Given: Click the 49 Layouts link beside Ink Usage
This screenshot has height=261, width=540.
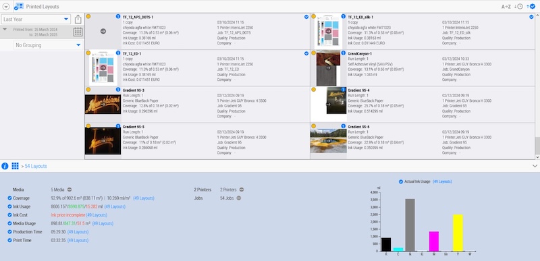Looking at the screenshot, I should pyautogui.click(x=115, y=206).
